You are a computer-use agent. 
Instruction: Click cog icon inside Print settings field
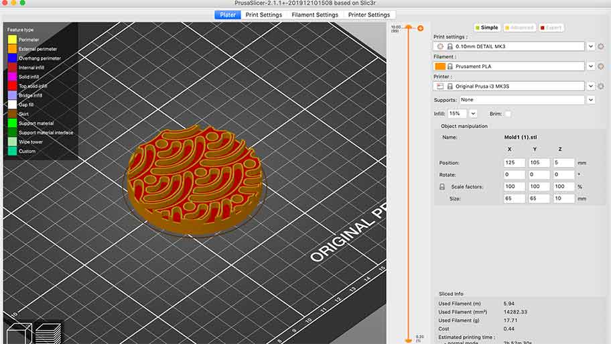tap(440, 46)
